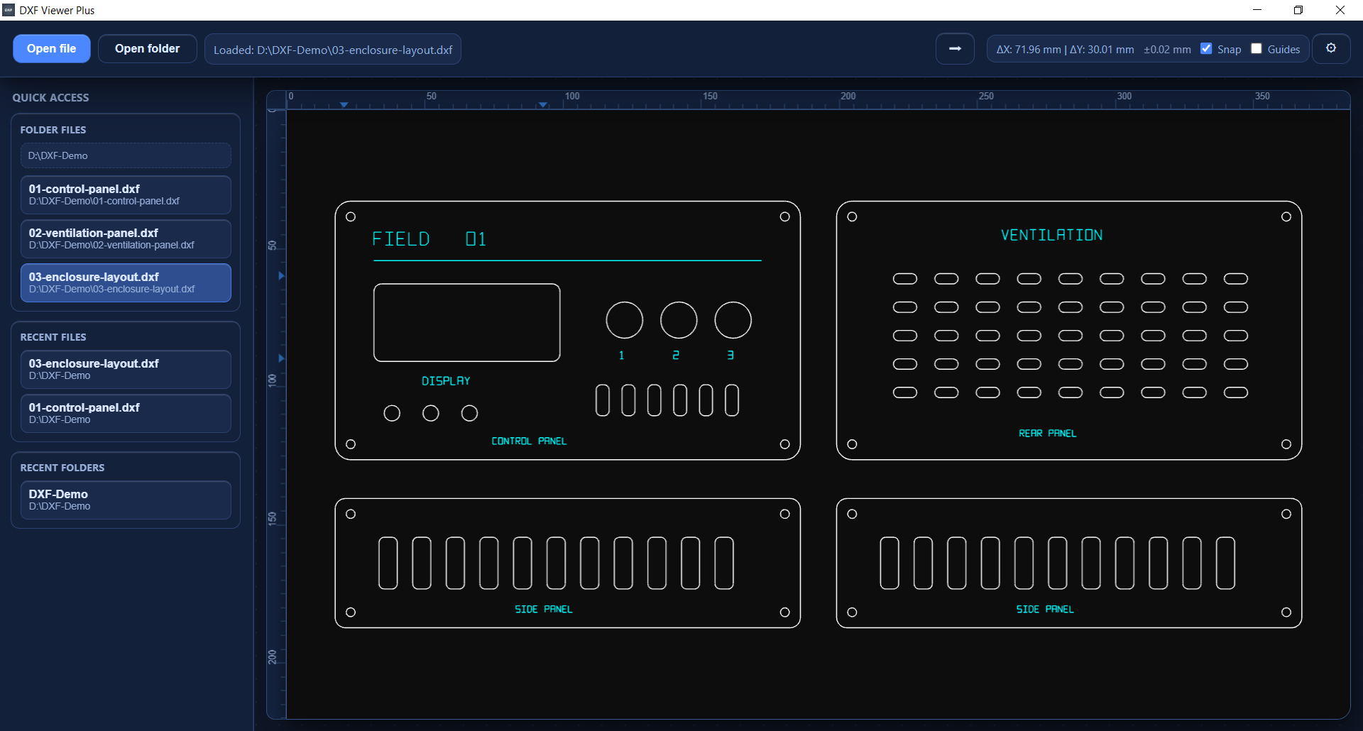The width and height of the screenshot is (1363, 731).
Task: Click the REAR PANEL label in the drawing
Action: coord(1048,433)
